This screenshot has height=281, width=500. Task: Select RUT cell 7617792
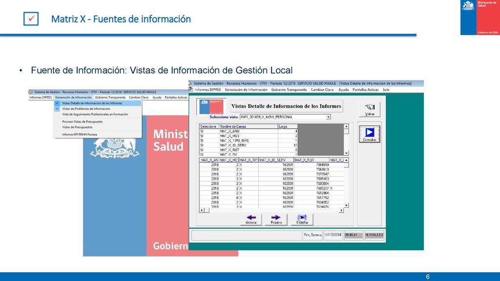pyautogui.click(x=312, y=198)
